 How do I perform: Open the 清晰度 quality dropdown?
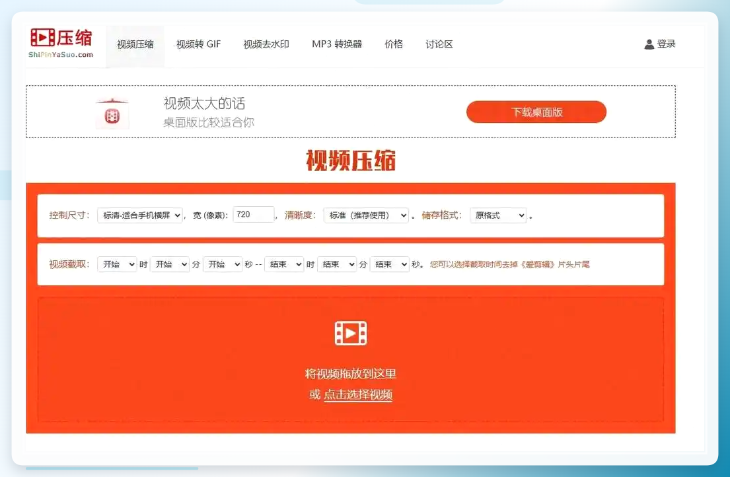366,215
